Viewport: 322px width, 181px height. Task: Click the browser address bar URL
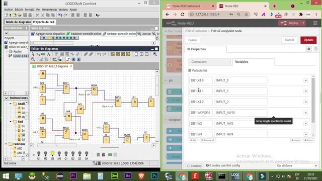[x=208, y=15]
